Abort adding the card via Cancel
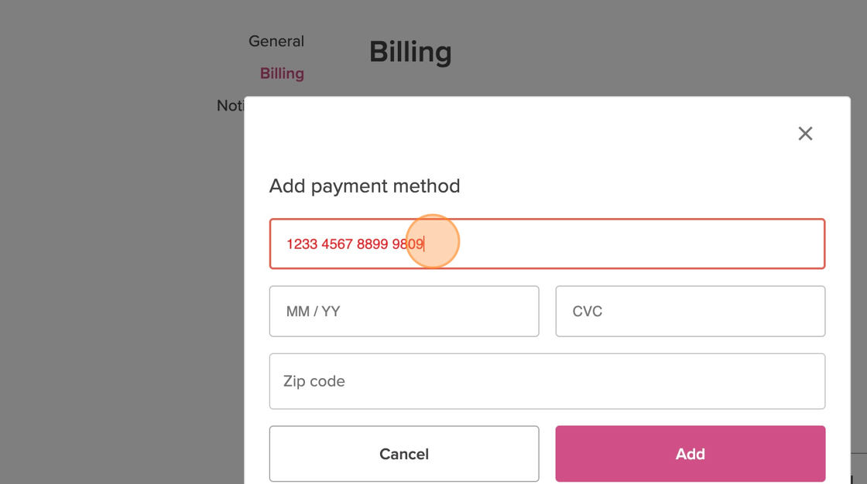 pyautogui.click(x=403, y=454)
